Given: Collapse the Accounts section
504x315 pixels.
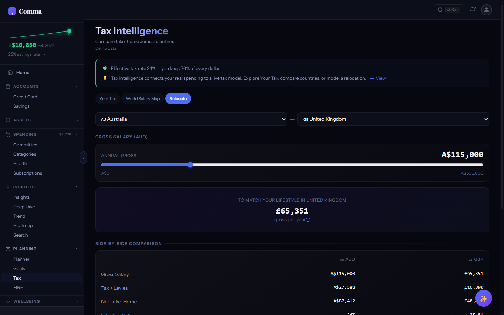Looking at the screenshot, I should point(77,86).
